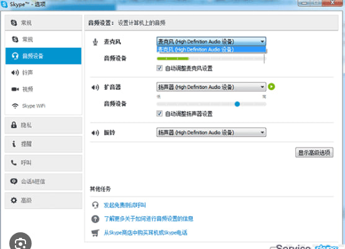
Task: Select the 常规 sub-item under General
Action: 43,39
